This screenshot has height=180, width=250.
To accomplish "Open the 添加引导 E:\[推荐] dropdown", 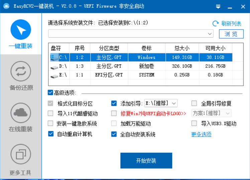I will coord(173,103).
